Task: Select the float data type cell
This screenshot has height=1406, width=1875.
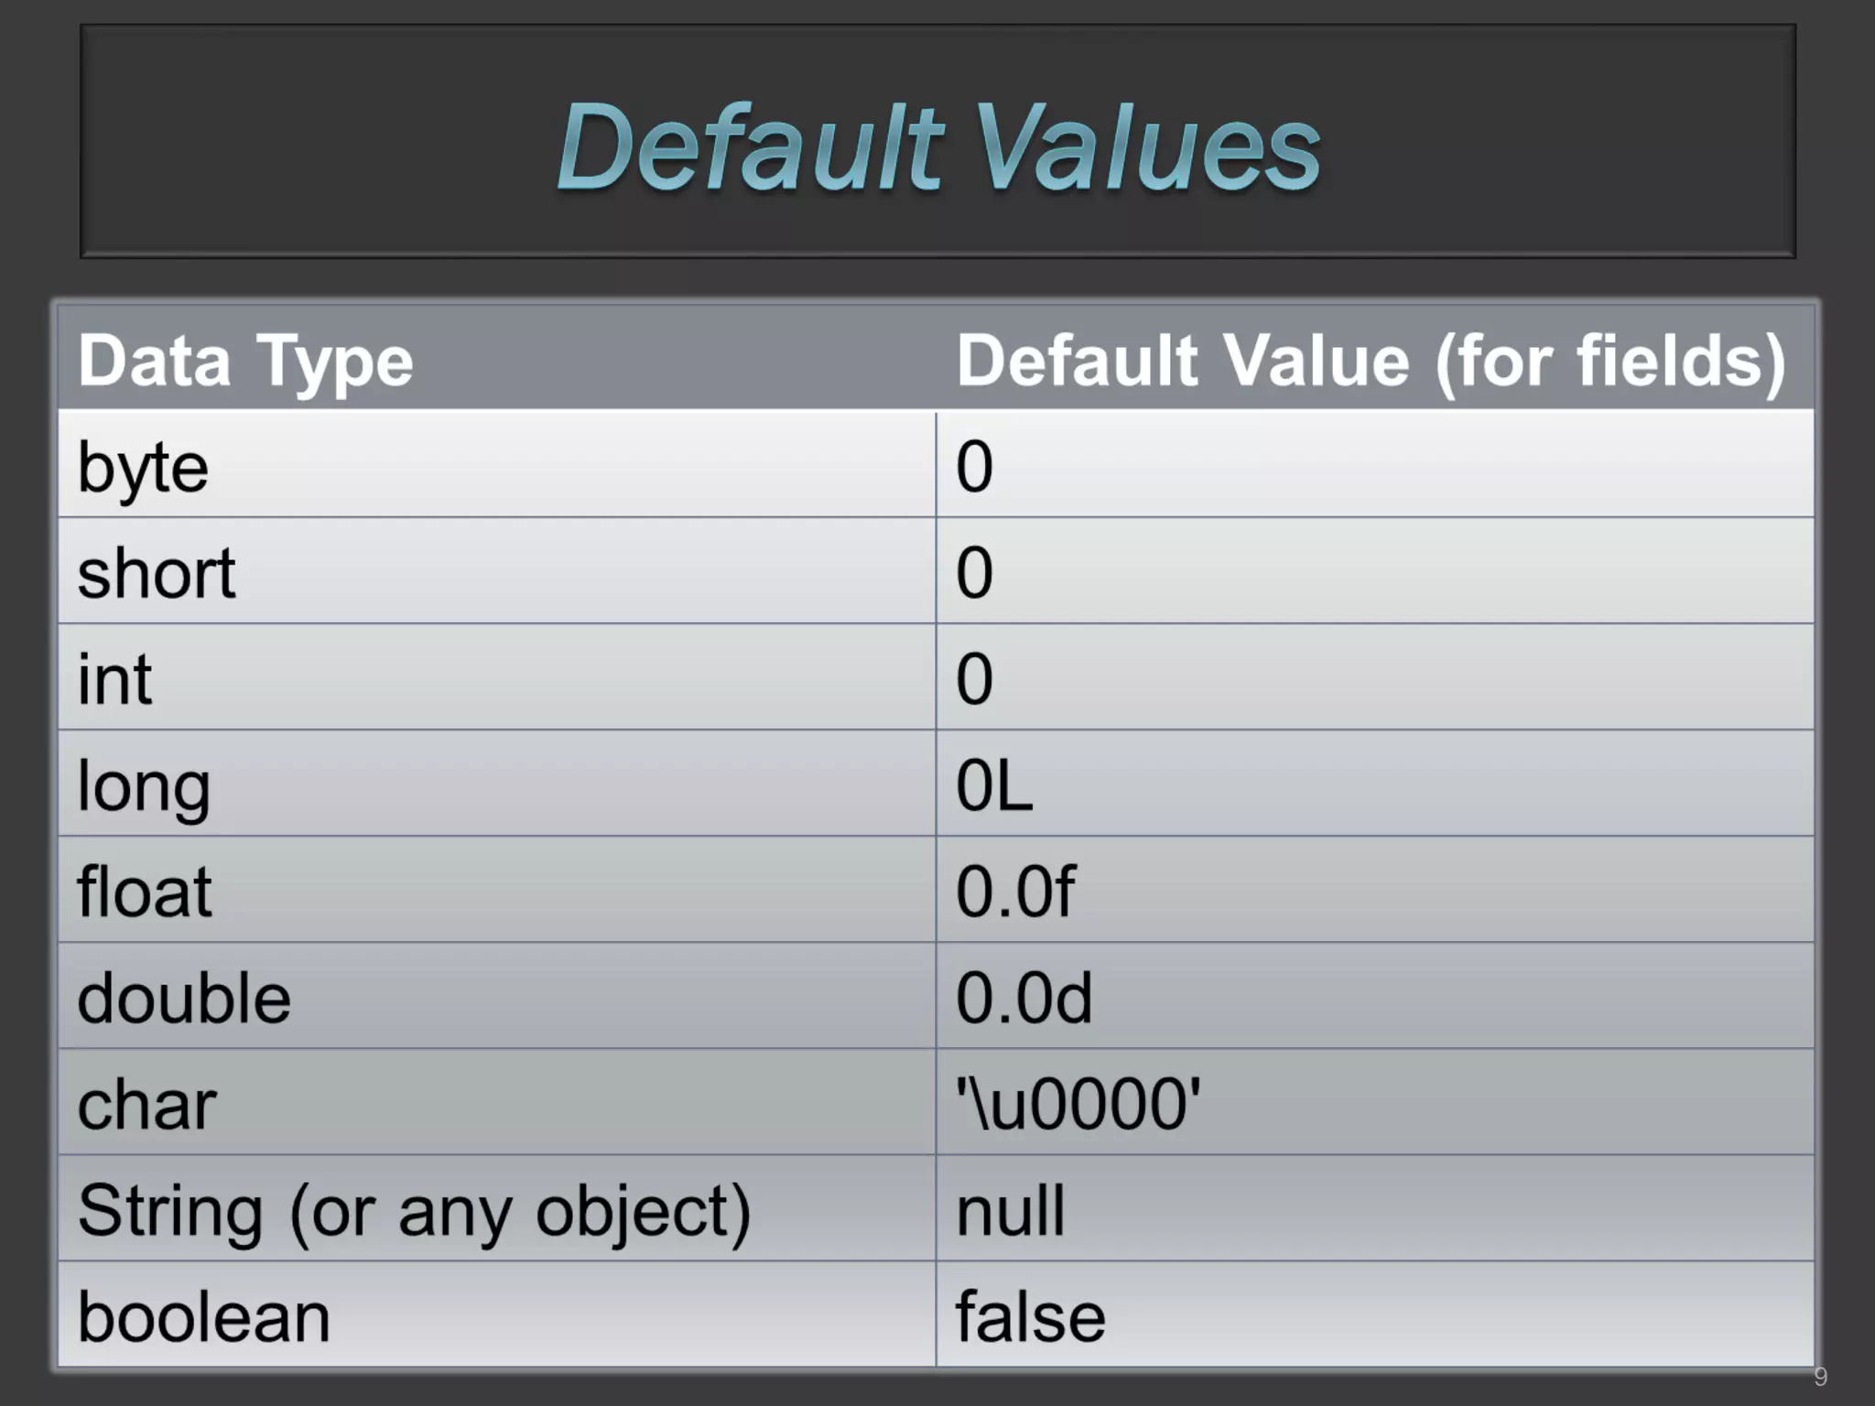Action: point(145,892)
